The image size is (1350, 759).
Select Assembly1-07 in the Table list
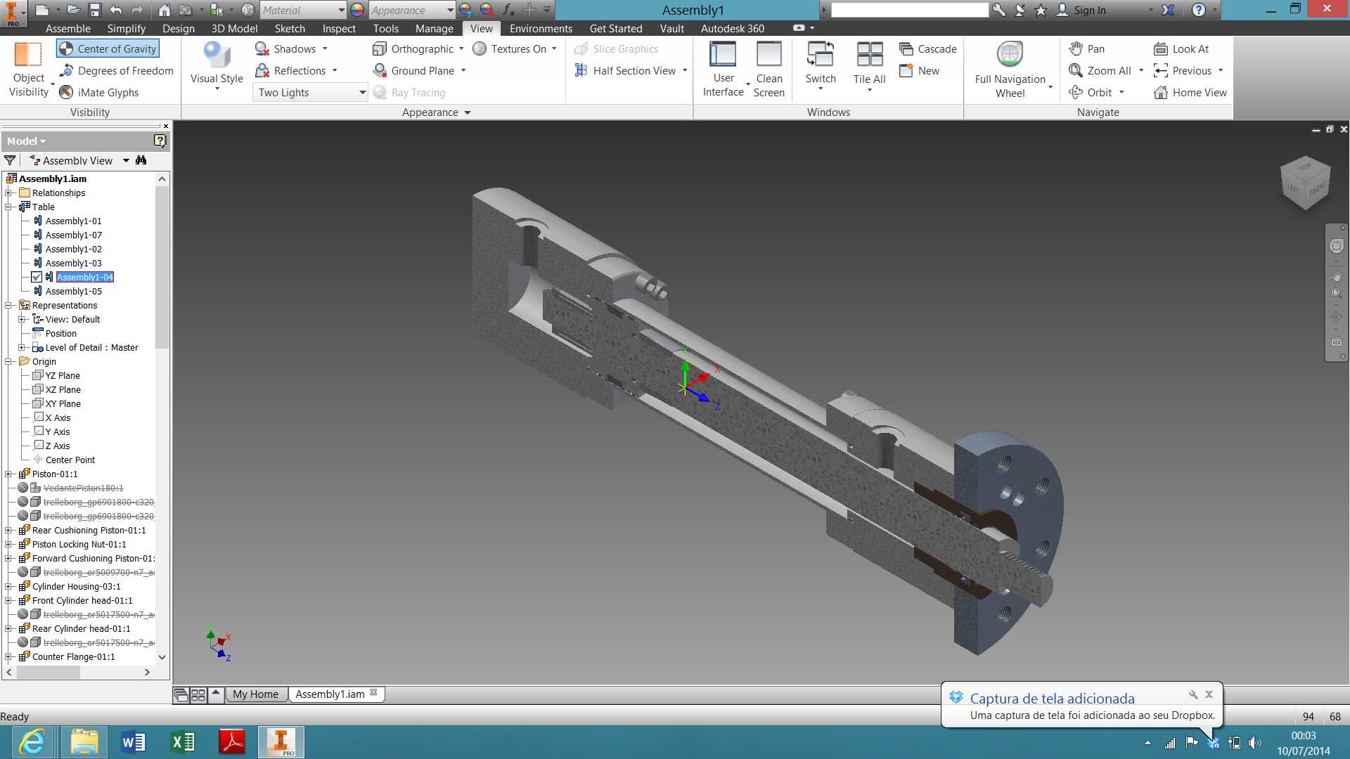click(x=73, y=235)
